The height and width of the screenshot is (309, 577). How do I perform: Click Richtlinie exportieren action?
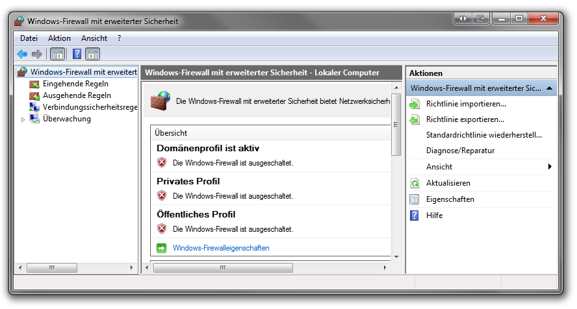pos(465,119)
